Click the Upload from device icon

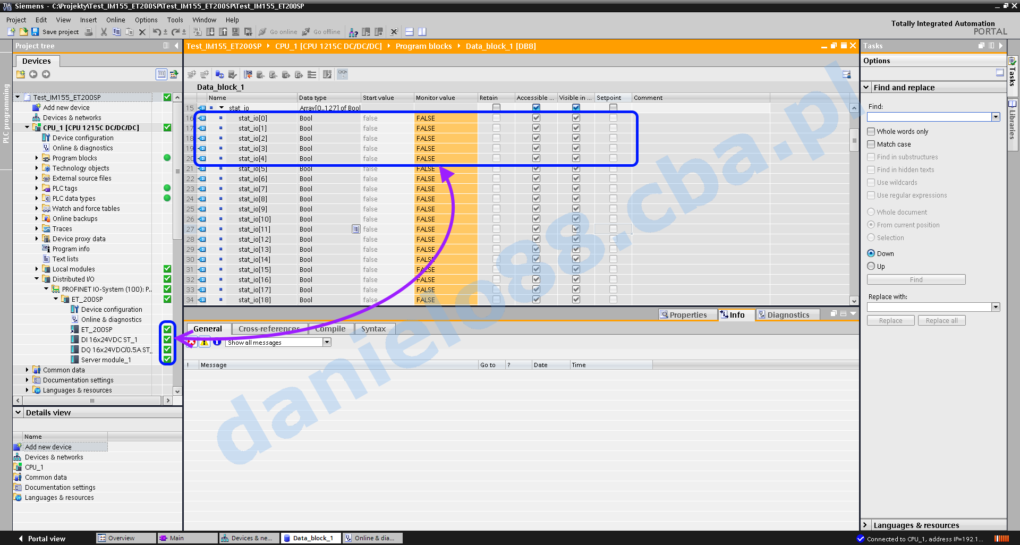[x=223, y=32]
